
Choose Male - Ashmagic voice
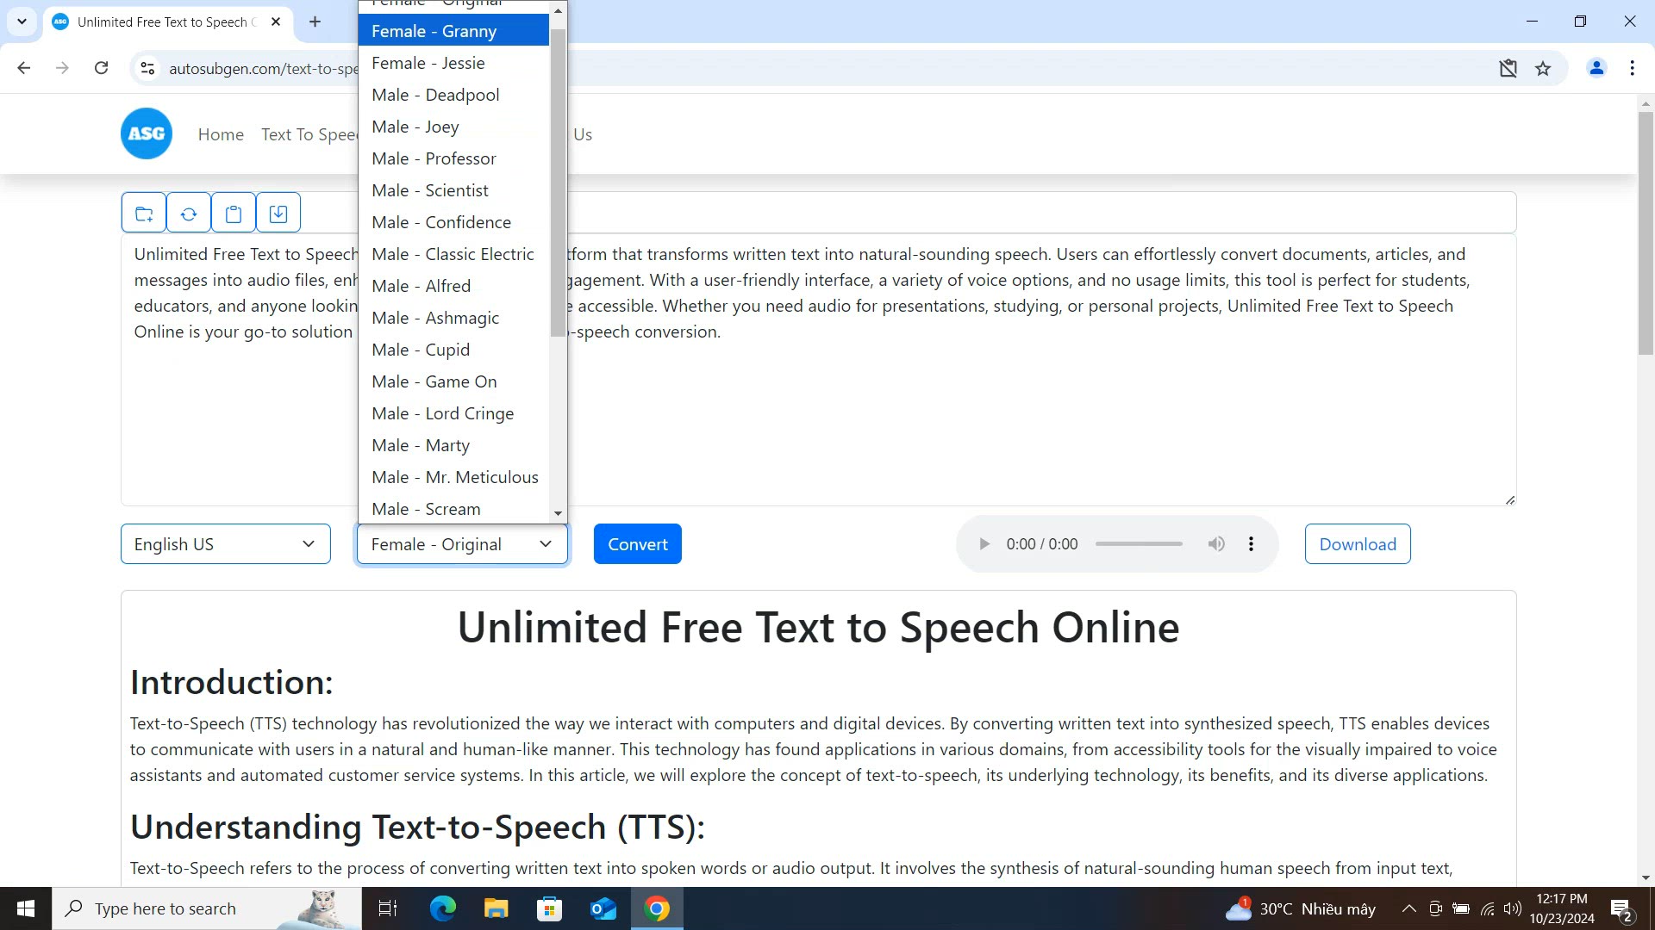(453, 318)
